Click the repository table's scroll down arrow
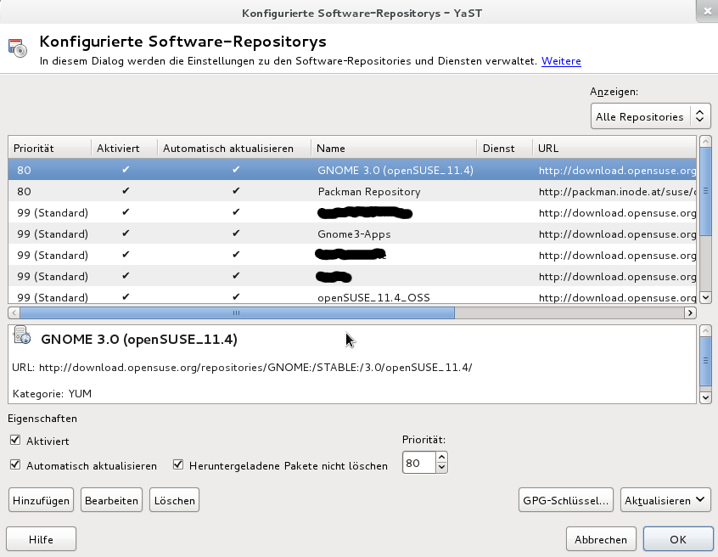Viewport: 718px width, 557px height. [705, 297]
